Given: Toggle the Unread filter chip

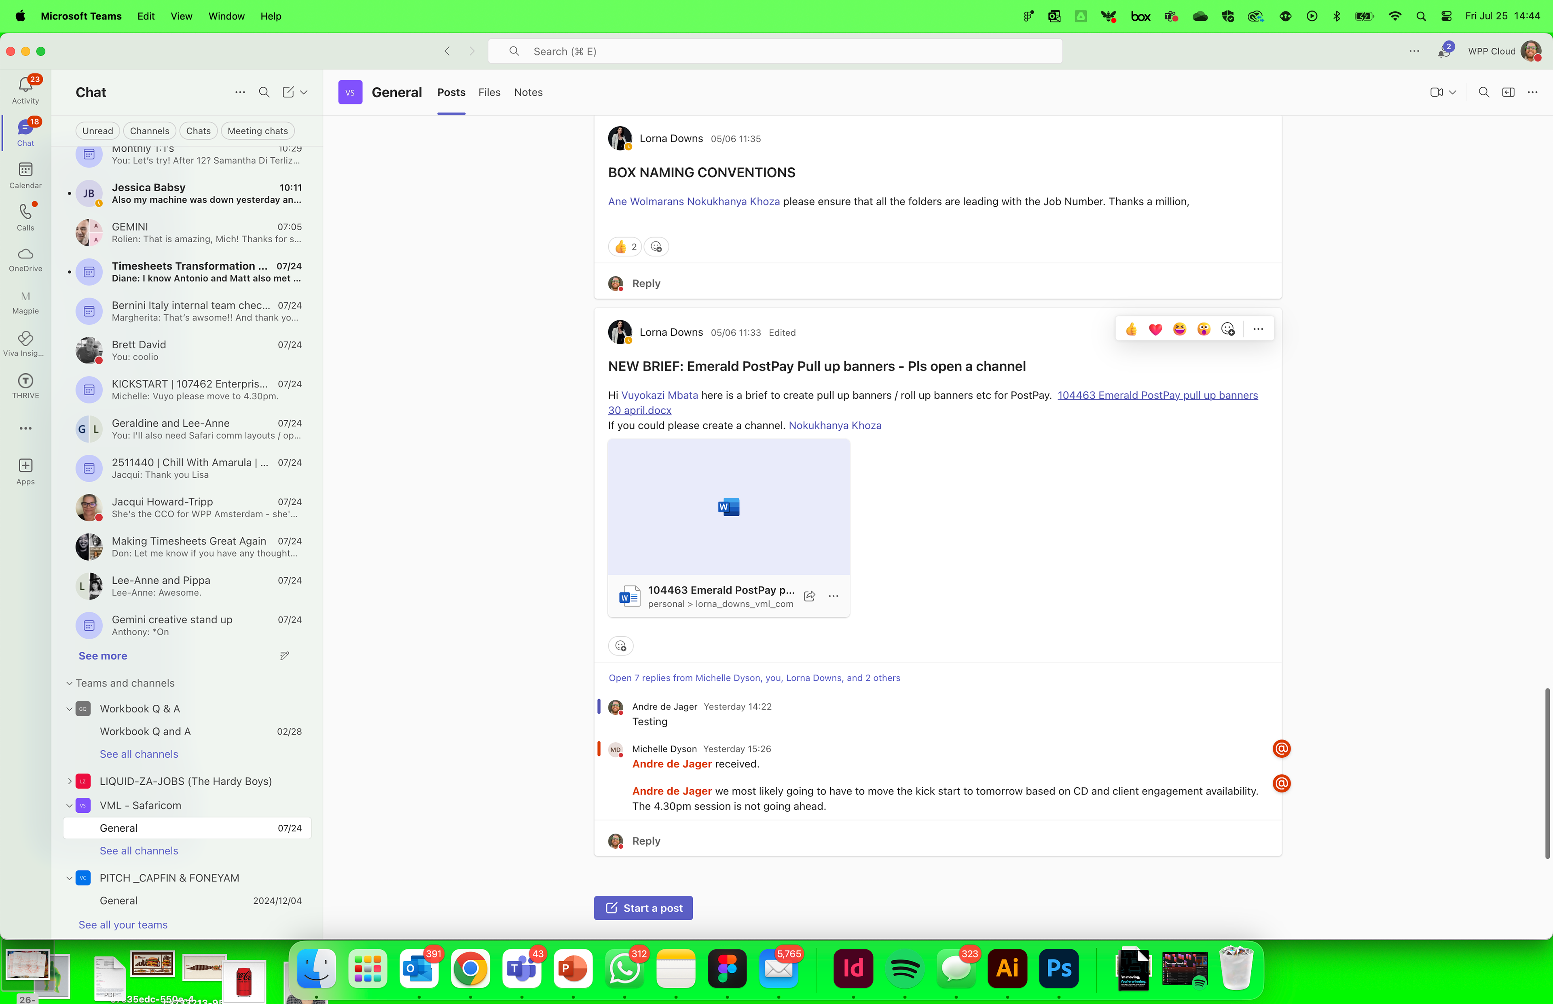Looking at the screenshot, I should coord(98,131).
